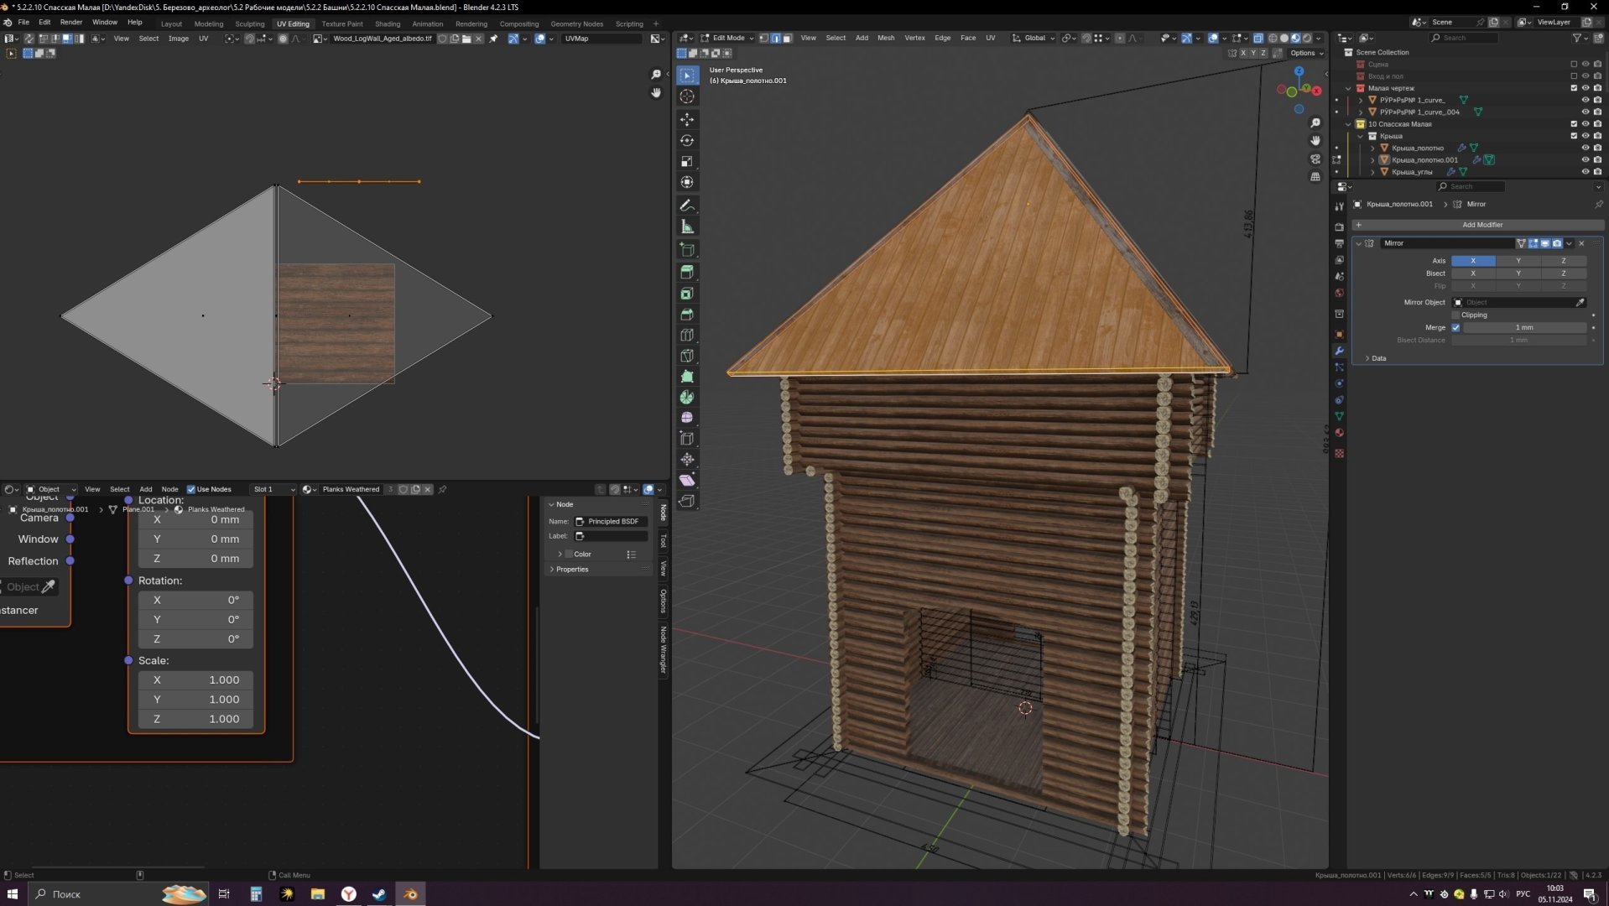Select the Rotate tool in viewport toolbar
Viewport: 1609px width, 906px height.
687,140
